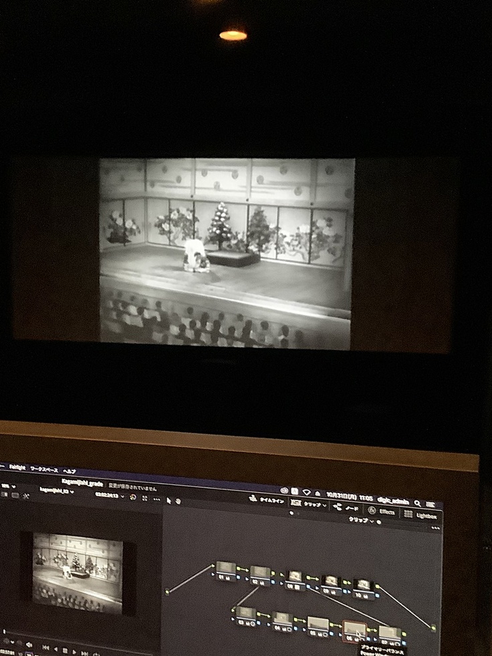This screenshot has height=656, width=492.
Task: Open the Lightbox view
Action: (420, 514)
